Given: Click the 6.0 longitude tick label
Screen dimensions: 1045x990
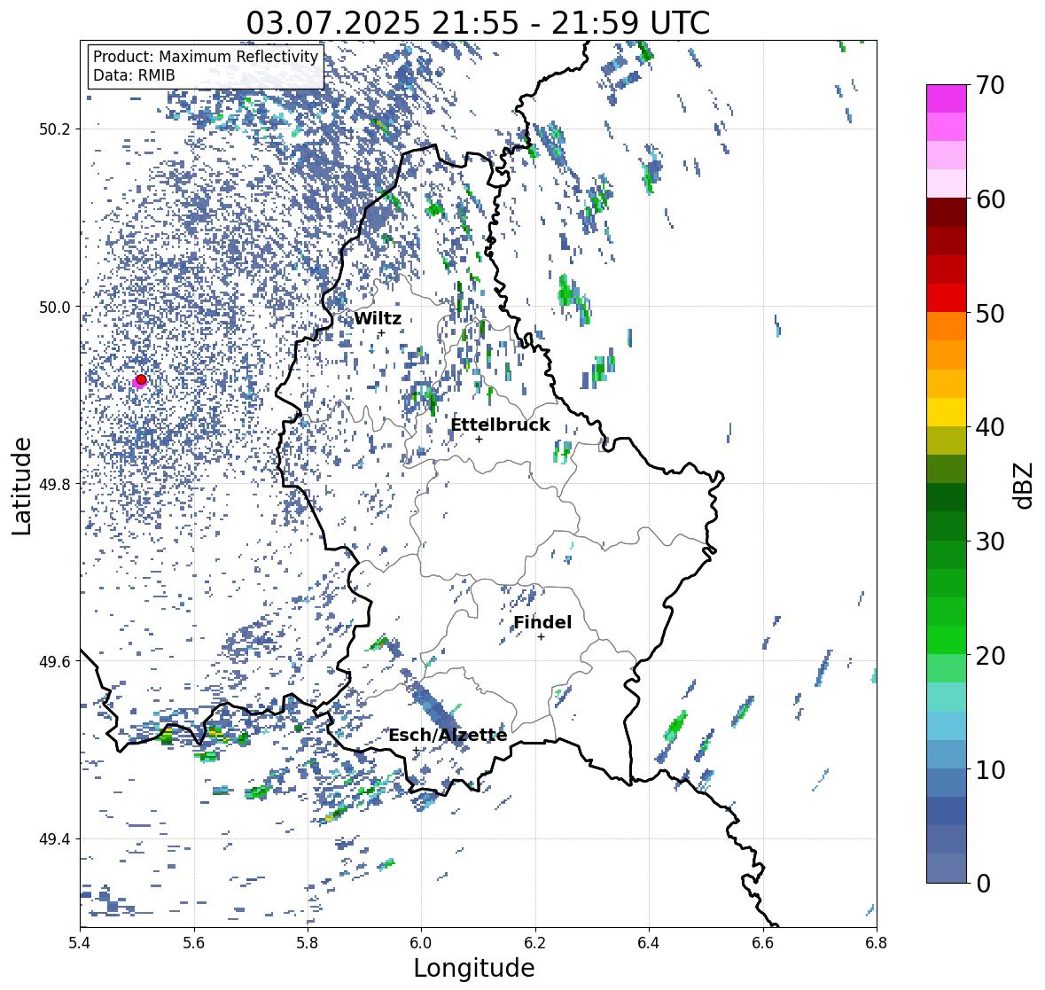Looking at the screenshot, I should [x=421, y=942].
